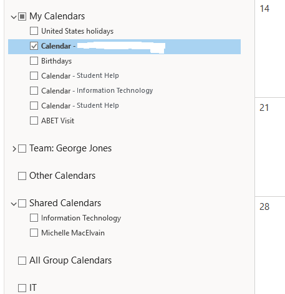The height and width of the screenshot is (294, 285).
Task: Select day 28 in the calendar grid
Action: tap(270, 245)
